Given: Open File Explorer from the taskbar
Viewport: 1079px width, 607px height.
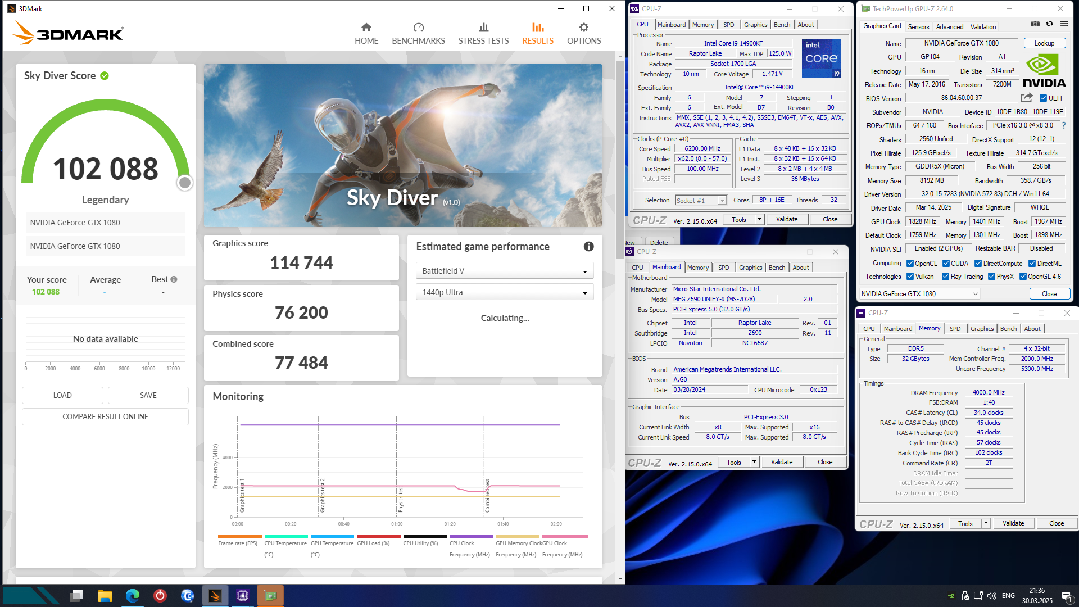Looking at the screenshot, I should pos(105,596).
